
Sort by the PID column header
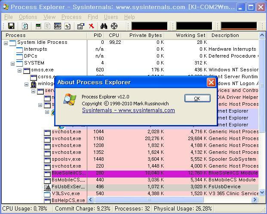click(x=95, y=35)
